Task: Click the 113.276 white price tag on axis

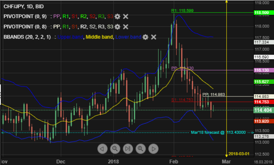Action: tap(264, 136)
